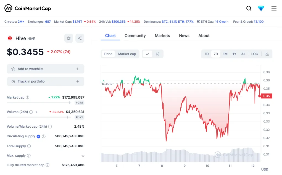Screen dimensions: 282x175
Task: Click the Fully diluted market cap info icon
Action: point(48,165)
